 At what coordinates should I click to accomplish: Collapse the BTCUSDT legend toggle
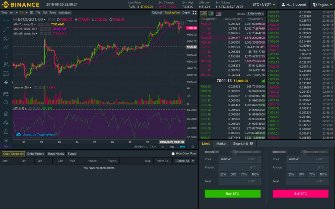coord(15,20)
